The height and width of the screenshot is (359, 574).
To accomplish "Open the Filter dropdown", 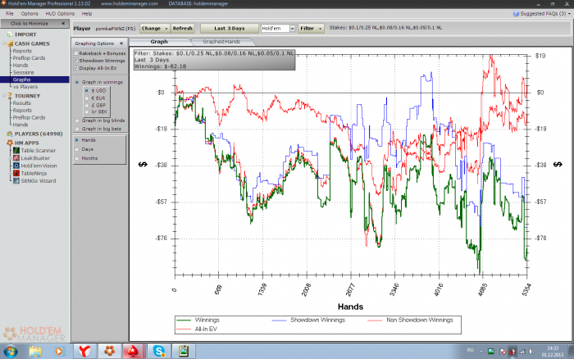I will [x=311, y=28].
